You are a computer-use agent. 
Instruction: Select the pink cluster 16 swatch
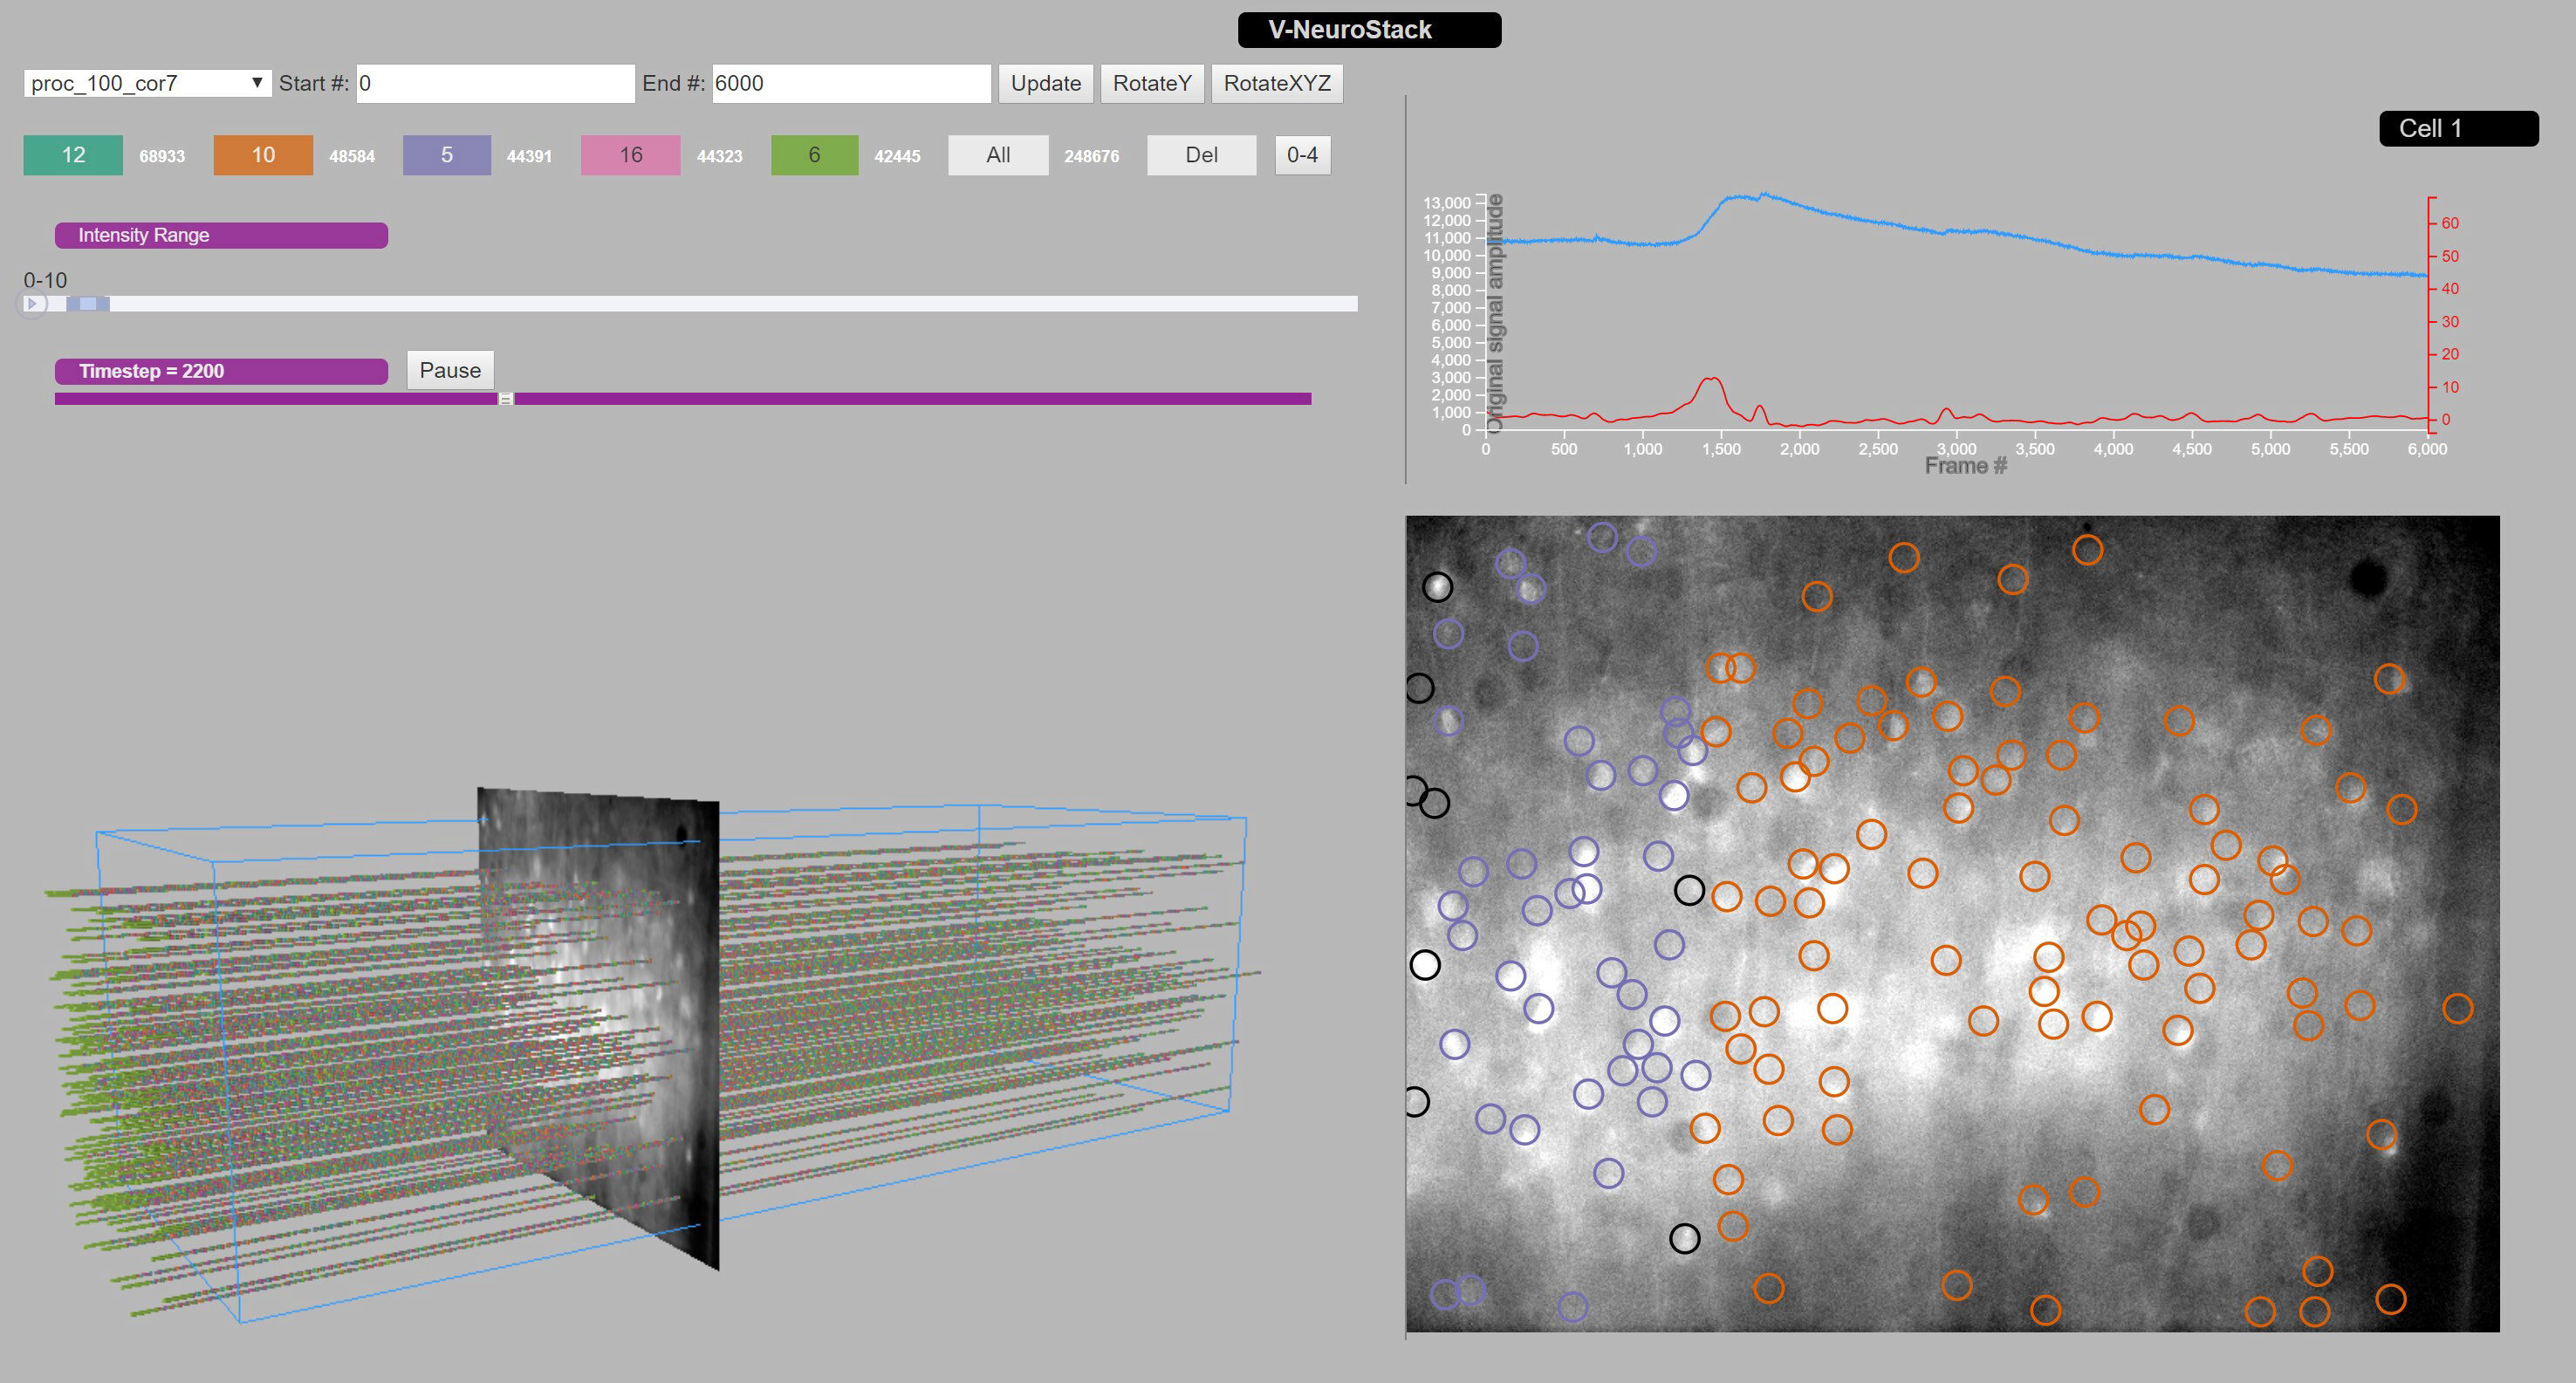(x=630, y=155)
